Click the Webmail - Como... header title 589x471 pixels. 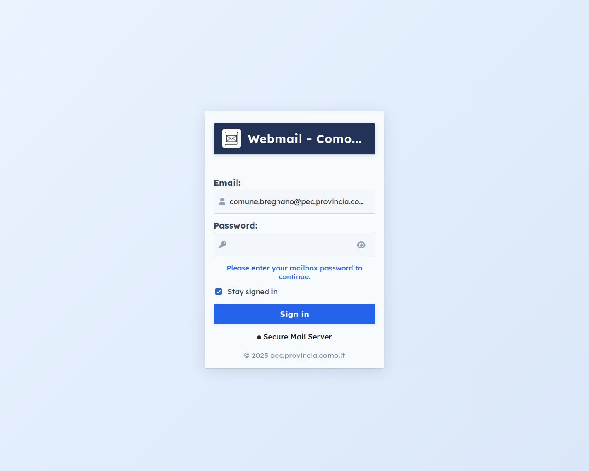coord(305,139)
